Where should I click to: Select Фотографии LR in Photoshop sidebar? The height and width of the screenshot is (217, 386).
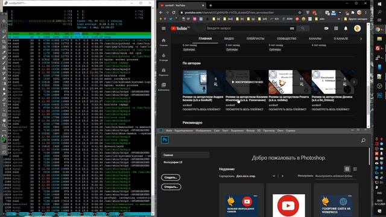click(x=173, y=162)
